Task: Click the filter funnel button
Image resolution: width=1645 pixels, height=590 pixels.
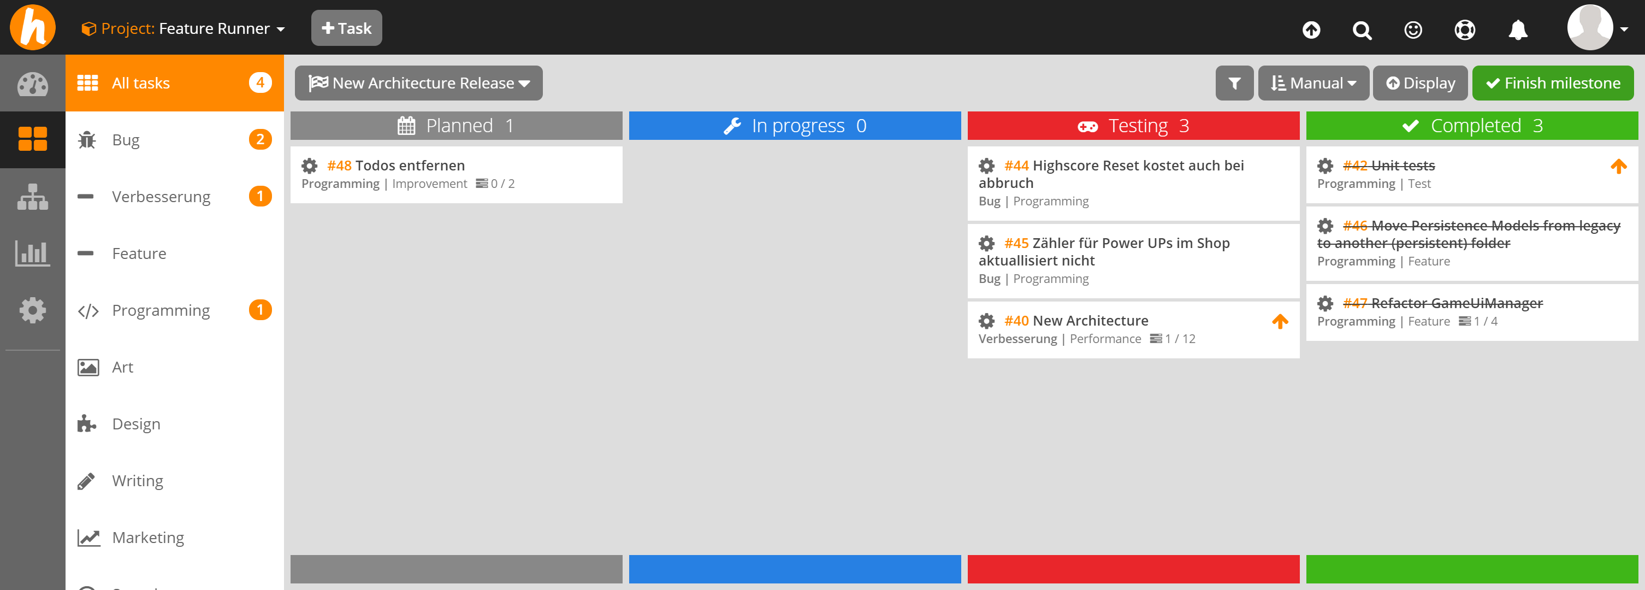Action: (x=1234, y=83)
